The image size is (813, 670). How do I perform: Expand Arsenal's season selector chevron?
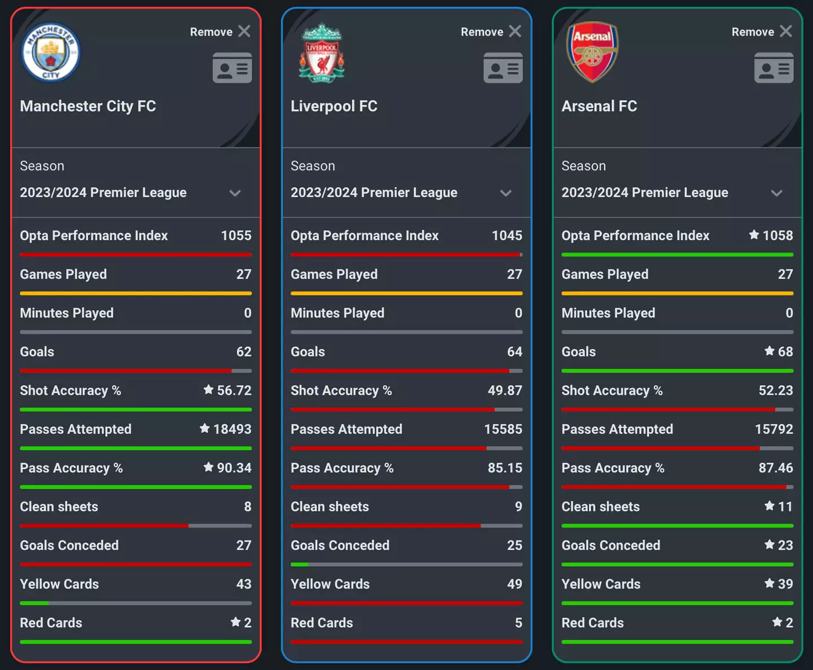[x=777, y=193]
